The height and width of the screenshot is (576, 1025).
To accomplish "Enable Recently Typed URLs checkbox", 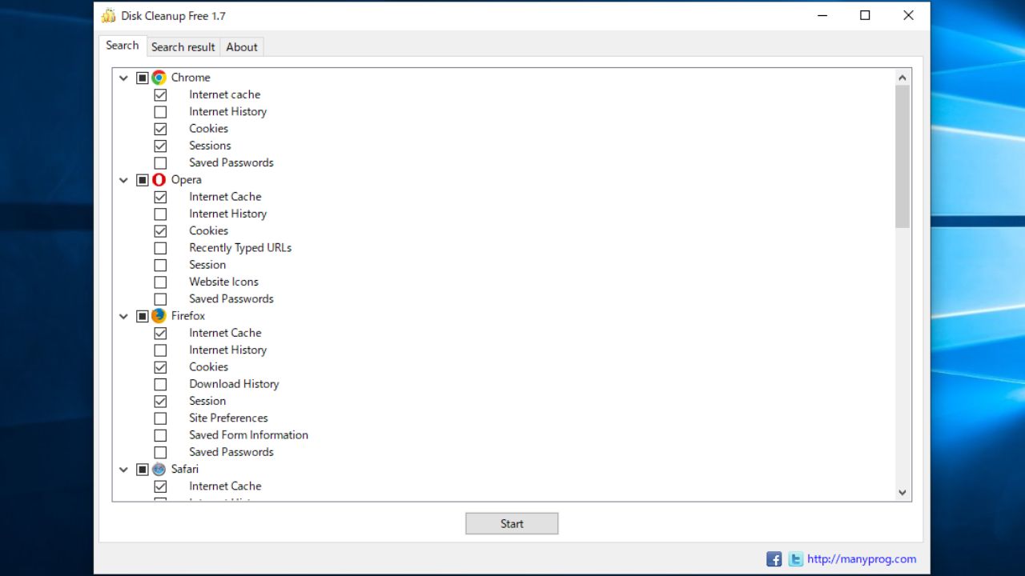I will [x=160, y=248].
